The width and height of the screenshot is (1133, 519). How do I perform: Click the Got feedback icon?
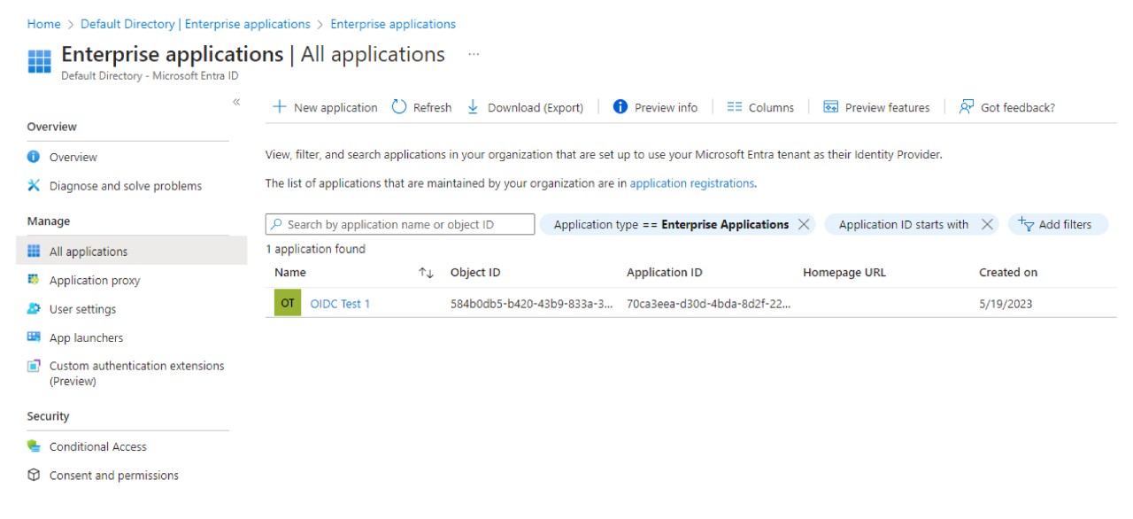point(967,107)
